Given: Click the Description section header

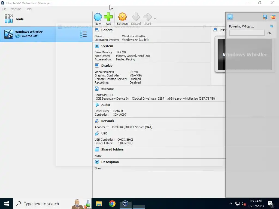Looking at the screenshot, I should (110, 162).
